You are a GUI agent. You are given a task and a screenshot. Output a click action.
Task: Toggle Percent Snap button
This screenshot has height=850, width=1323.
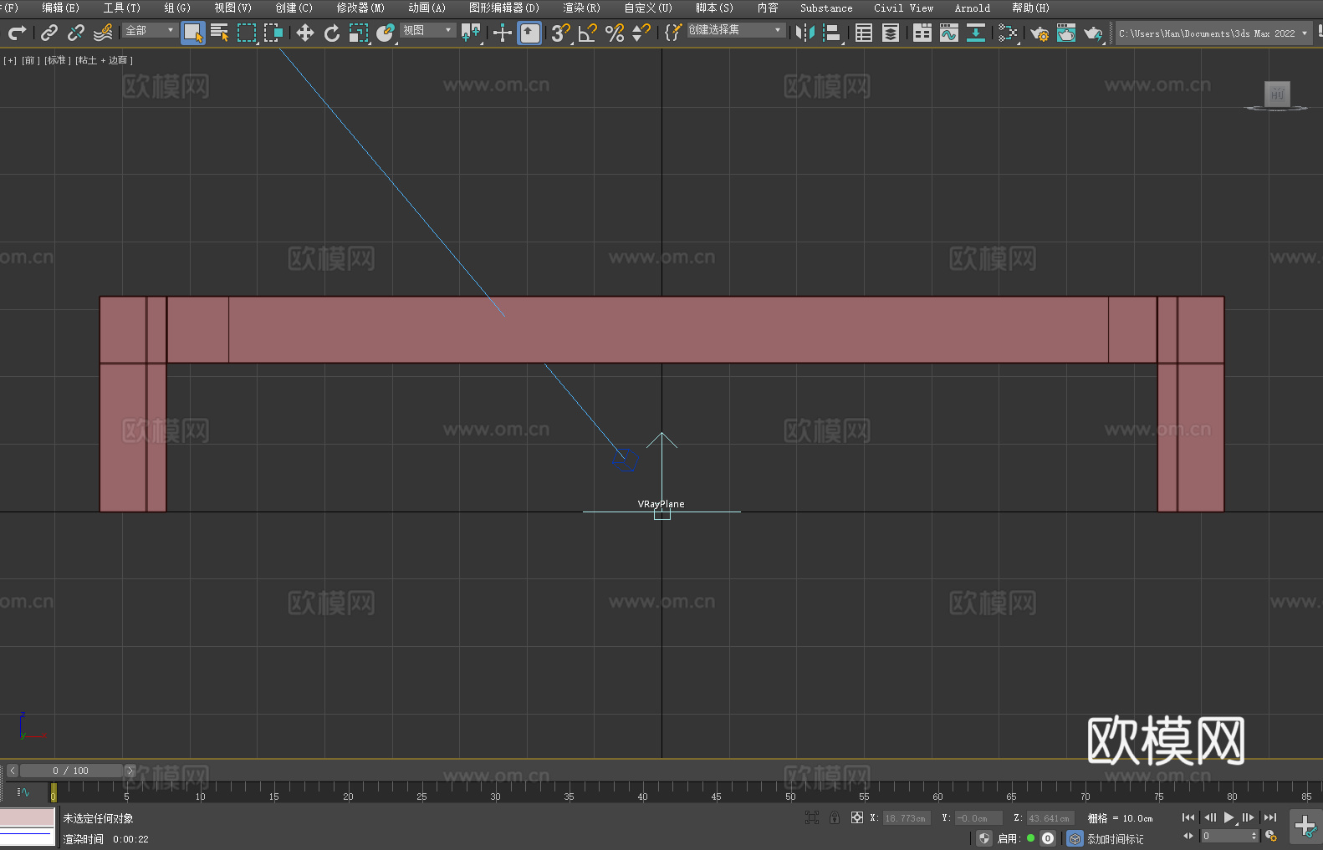615,33
